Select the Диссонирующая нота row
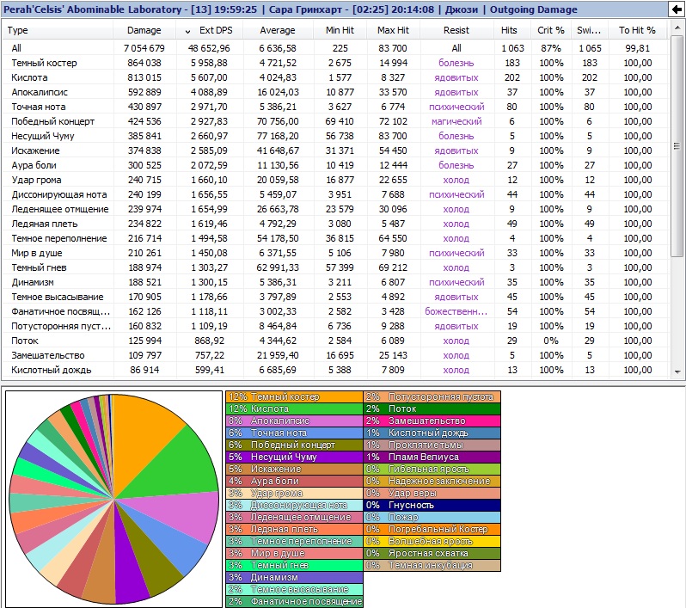686x608 pixels. [x=335, y=194]
